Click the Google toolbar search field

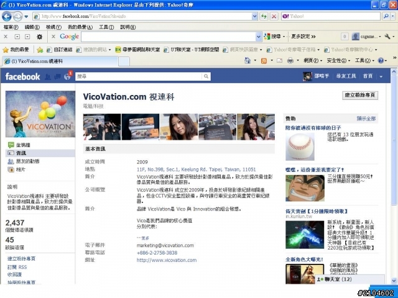169,37
